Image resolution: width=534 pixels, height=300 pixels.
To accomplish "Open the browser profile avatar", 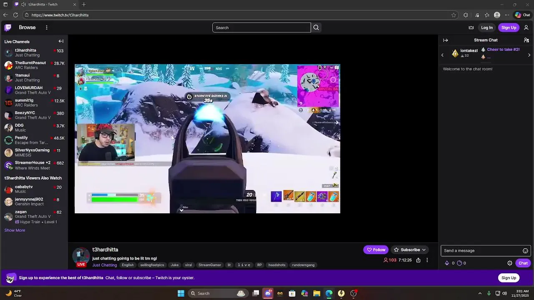I will (497, 15).
